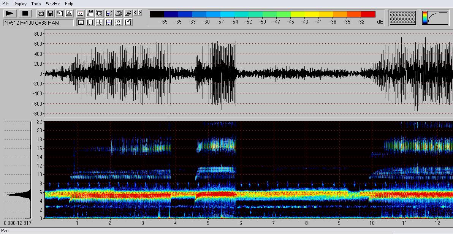Open the WavFile menu
The width and height of the screenshot is (453, 234).
(x=53, y=4)
